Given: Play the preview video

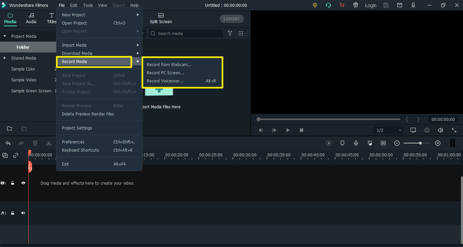Looking at the screenshot, I should click(x=288, y=130).
